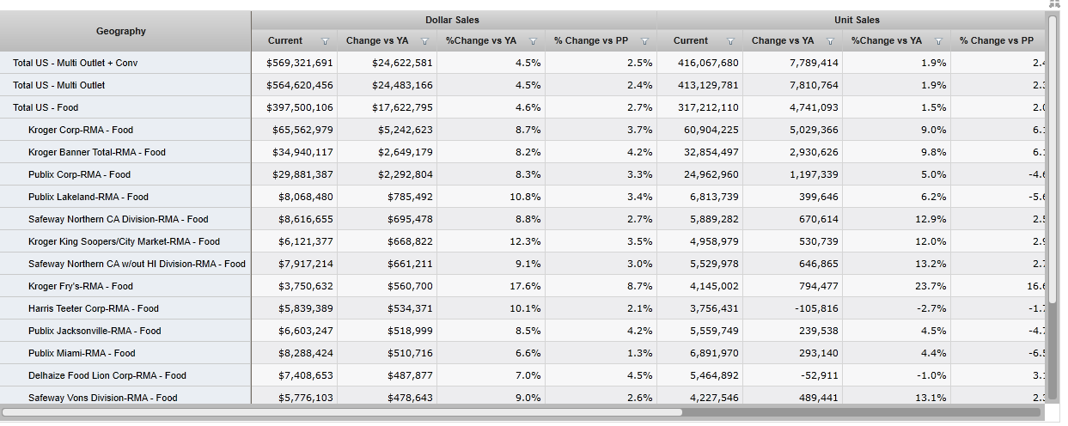The width and height of the screenshot is (1068, 426).
Task: Click the expand icon in top-right corner
Action: coord(1054,4)
